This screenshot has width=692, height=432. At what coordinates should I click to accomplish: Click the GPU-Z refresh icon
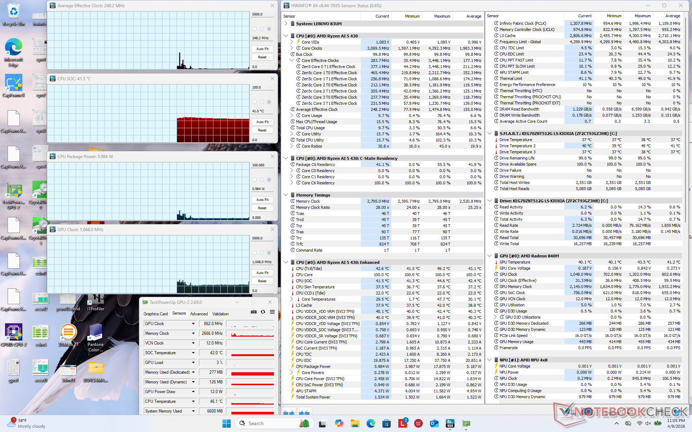click(x=263, y=312)
